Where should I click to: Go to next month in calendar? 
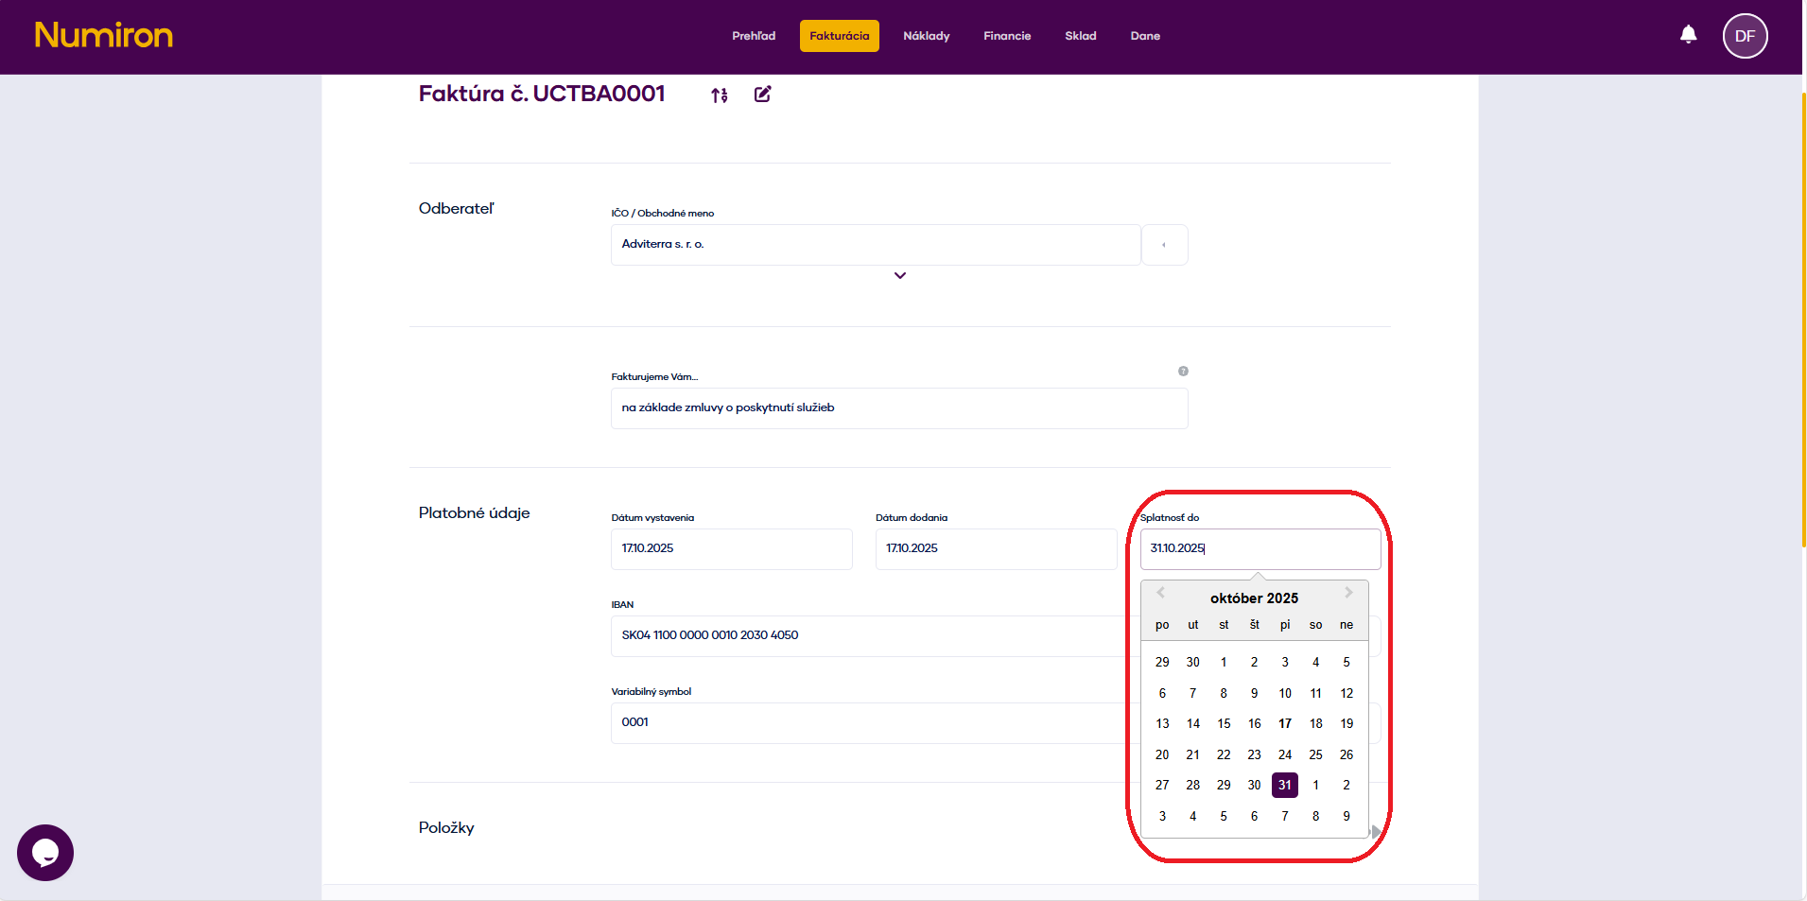click(1348, 593)
